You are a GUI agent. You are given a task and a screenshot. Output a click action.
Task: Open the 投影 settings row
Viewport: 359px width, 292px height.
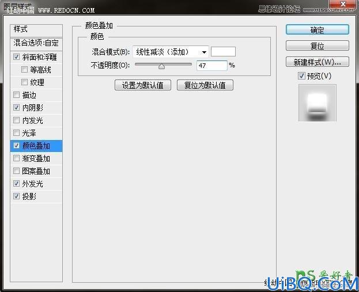(36, 196)
